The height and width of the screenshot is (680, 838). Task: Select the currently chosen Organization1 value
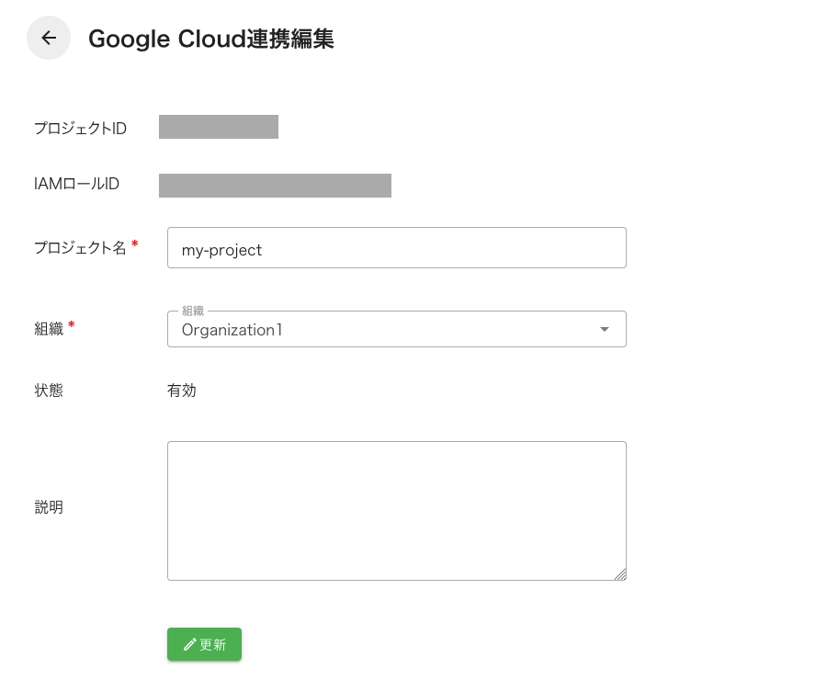232,330
